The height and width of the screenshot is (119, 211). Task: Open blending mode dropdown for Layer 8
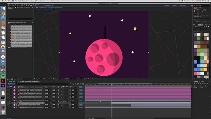point(47,89)
